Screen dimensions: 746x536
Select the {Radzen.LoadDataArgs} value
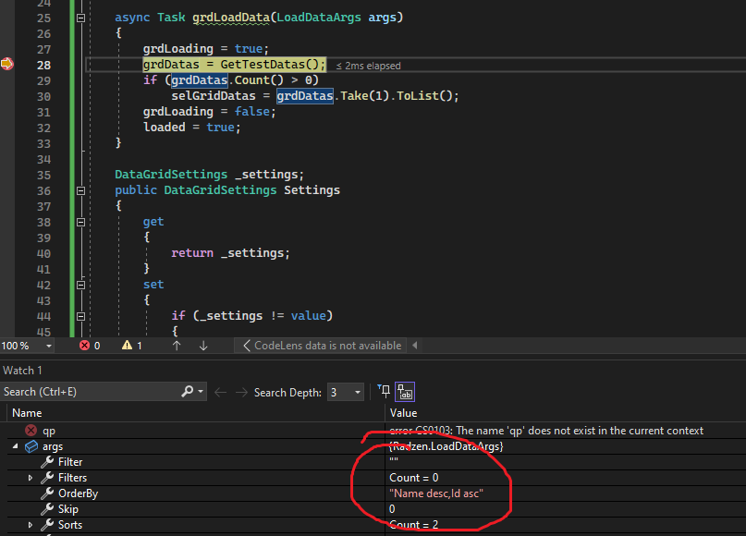pos(446,446)
